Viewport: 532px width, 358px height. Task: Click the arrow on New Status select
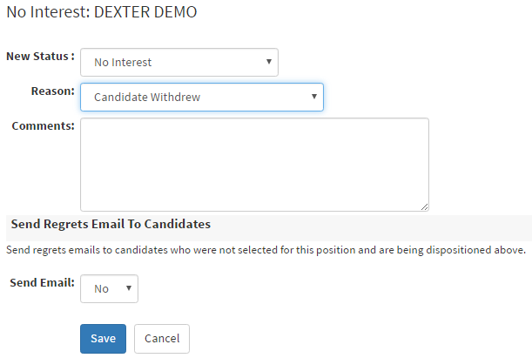[x=269, y=62]
